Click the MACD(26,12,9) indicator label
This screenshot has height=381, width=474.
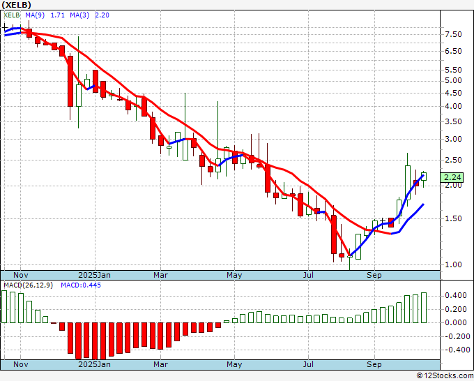coord(28,285)
